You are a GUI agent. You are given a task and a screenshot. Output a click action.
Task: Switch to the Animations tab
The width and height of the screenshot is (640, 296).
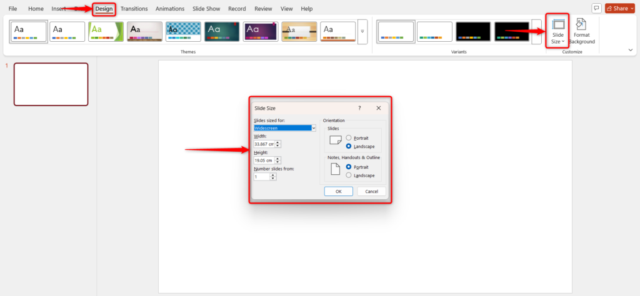(170, 9)
